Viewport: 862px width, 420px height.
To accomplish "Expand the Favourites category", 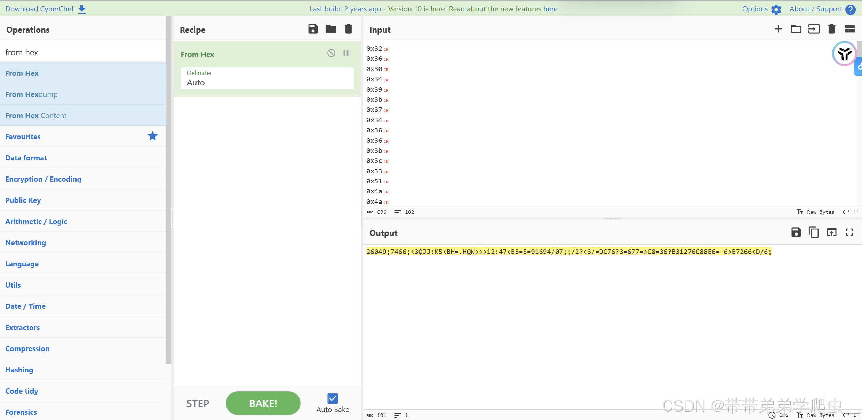I will coord(83,137).
